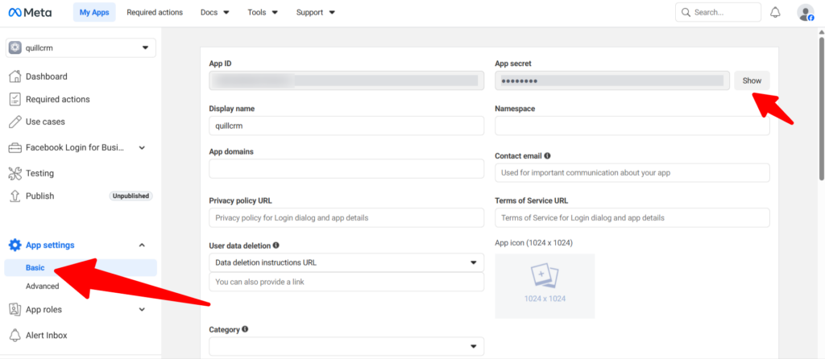Open Dashboard from the sidebar
This screenshot has width=825, height=359.
click(46, 76)
